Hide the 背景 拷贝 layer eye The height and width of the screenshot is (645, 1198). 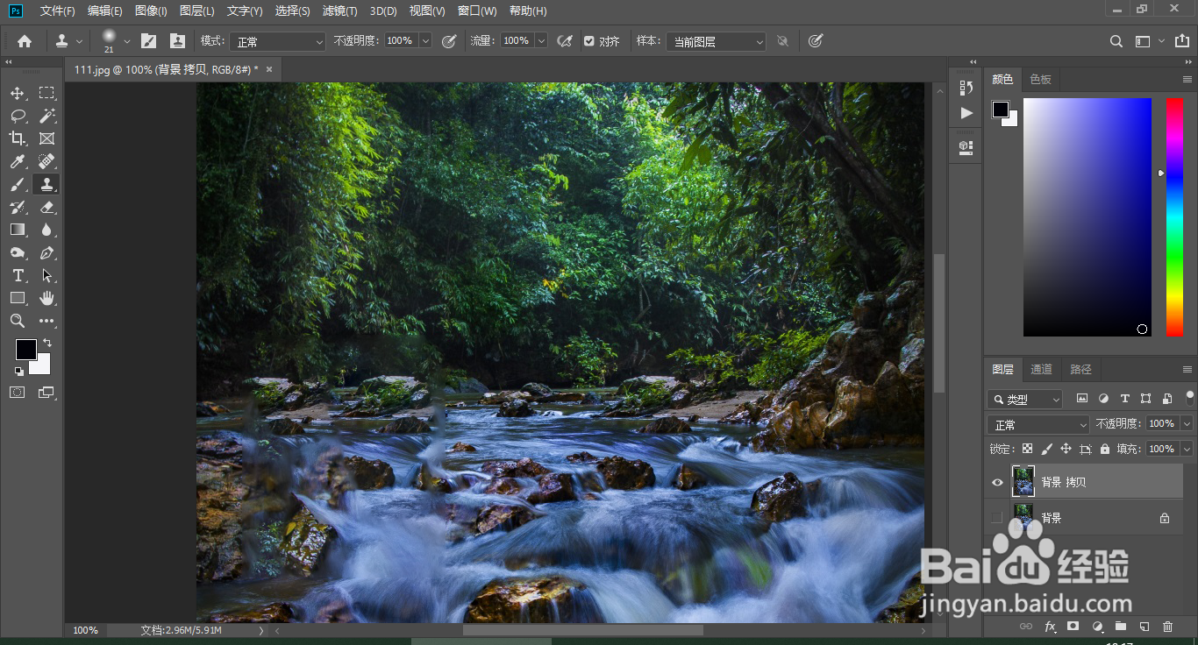tap(996, 482)
